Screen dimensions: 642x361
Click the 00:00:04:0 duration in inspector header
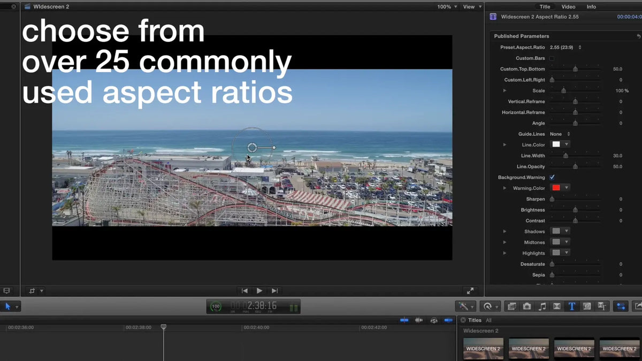[629, 17]
